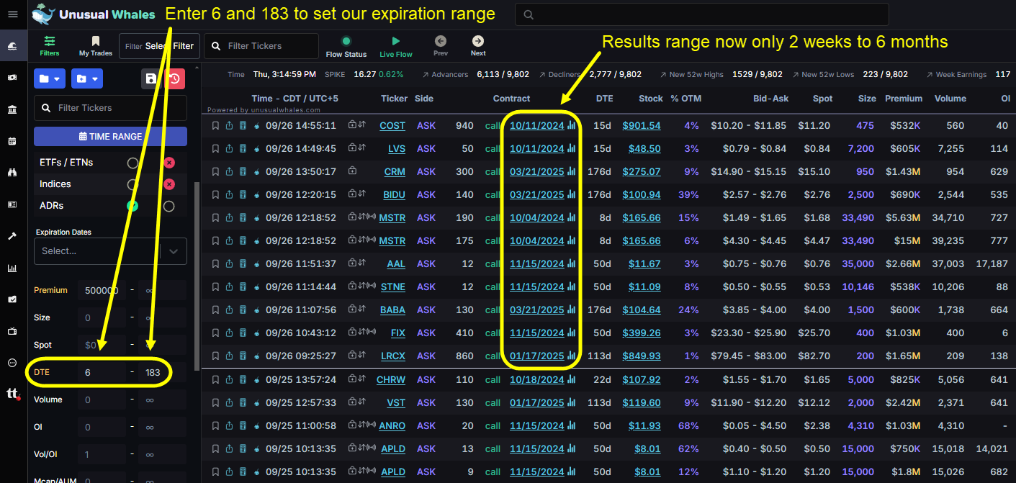Go to Next page of flow

(478, 46)
